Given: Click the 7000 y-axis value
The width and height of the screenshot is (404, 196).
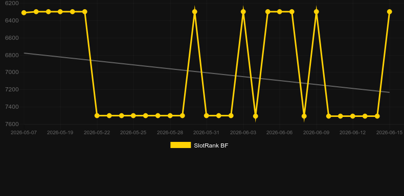Looking at the screenshot, I should click(x=12, y=72).
